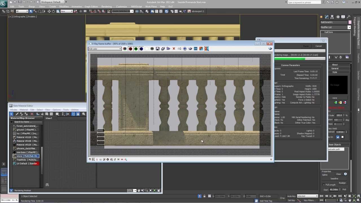
Task: Pick the Select tool in Slate Material Editor
Action: pos(11,114)
